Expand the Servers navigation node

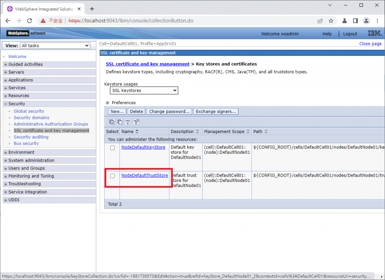[x=6, y=72]
